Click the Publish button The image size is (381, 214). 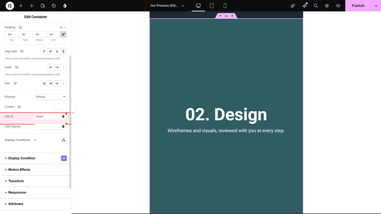(x=358, y=6)
